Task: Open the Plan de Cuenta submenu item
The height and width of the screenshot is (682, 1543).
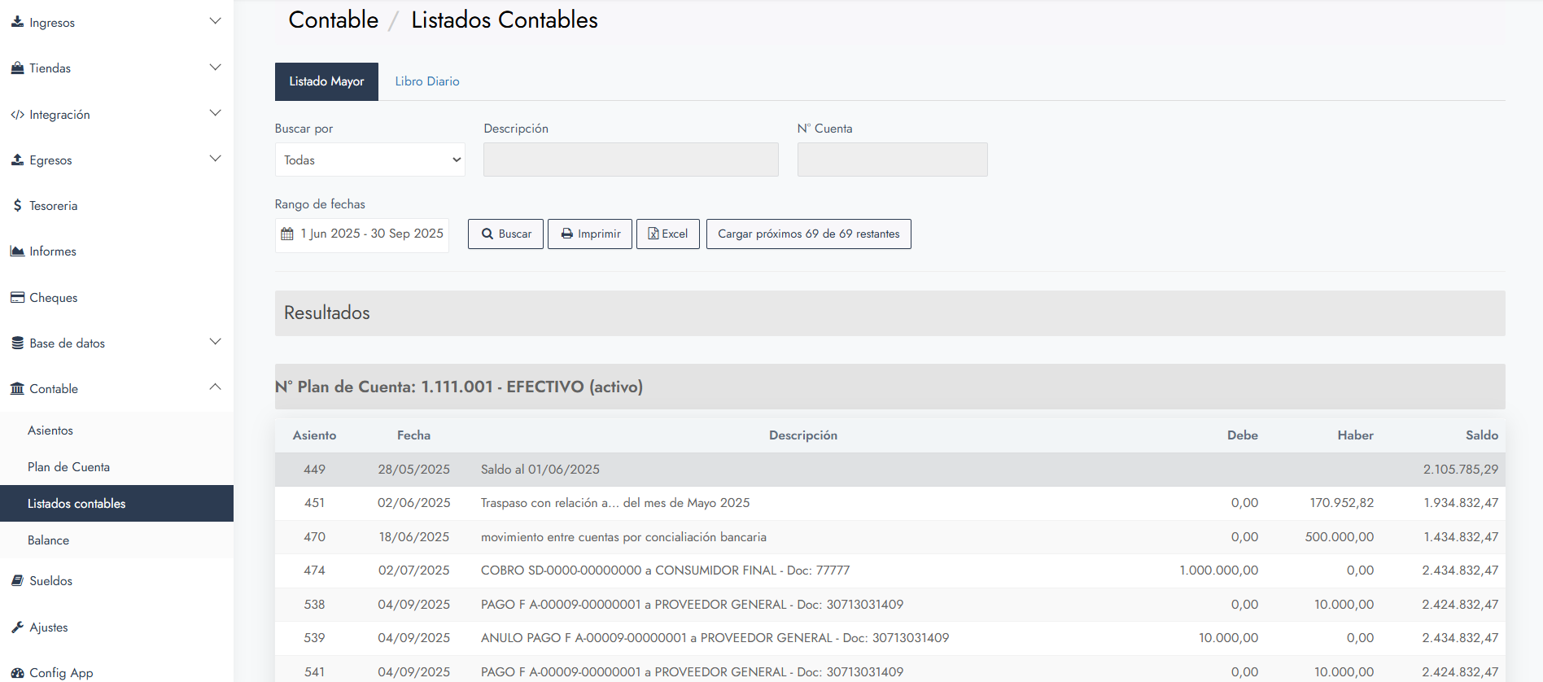Action: [68, 467]
